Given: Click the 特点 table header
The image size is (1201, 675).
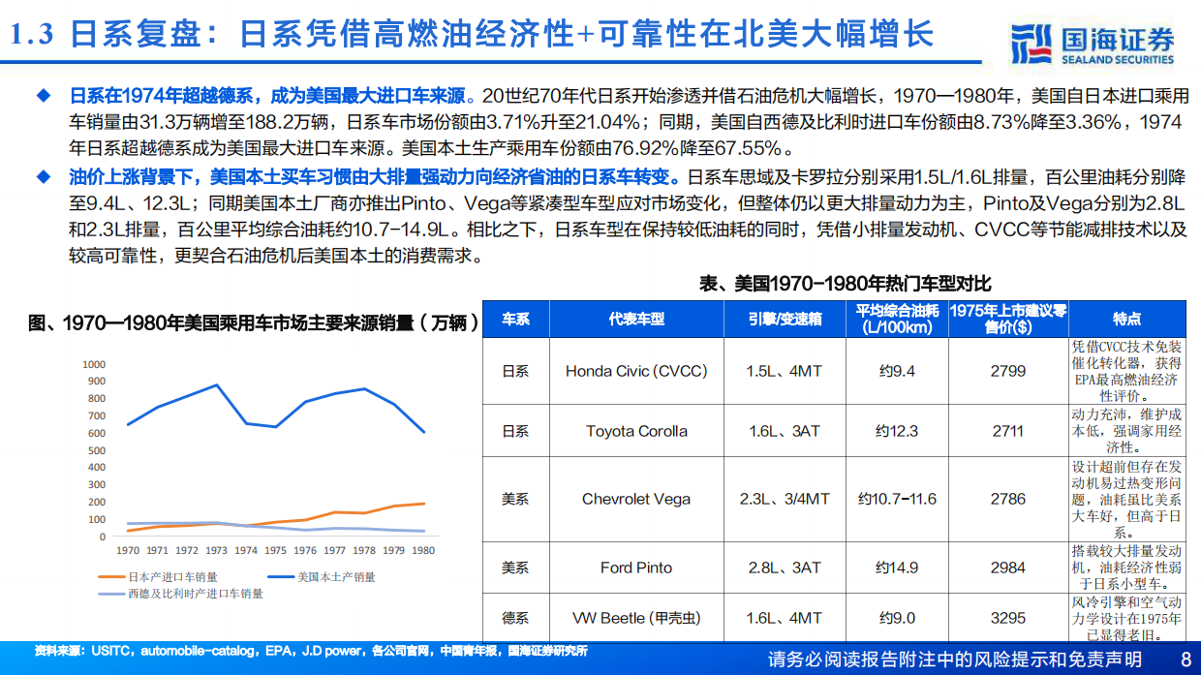Looking at the screenshot, I should click(x=1126, y=319).
